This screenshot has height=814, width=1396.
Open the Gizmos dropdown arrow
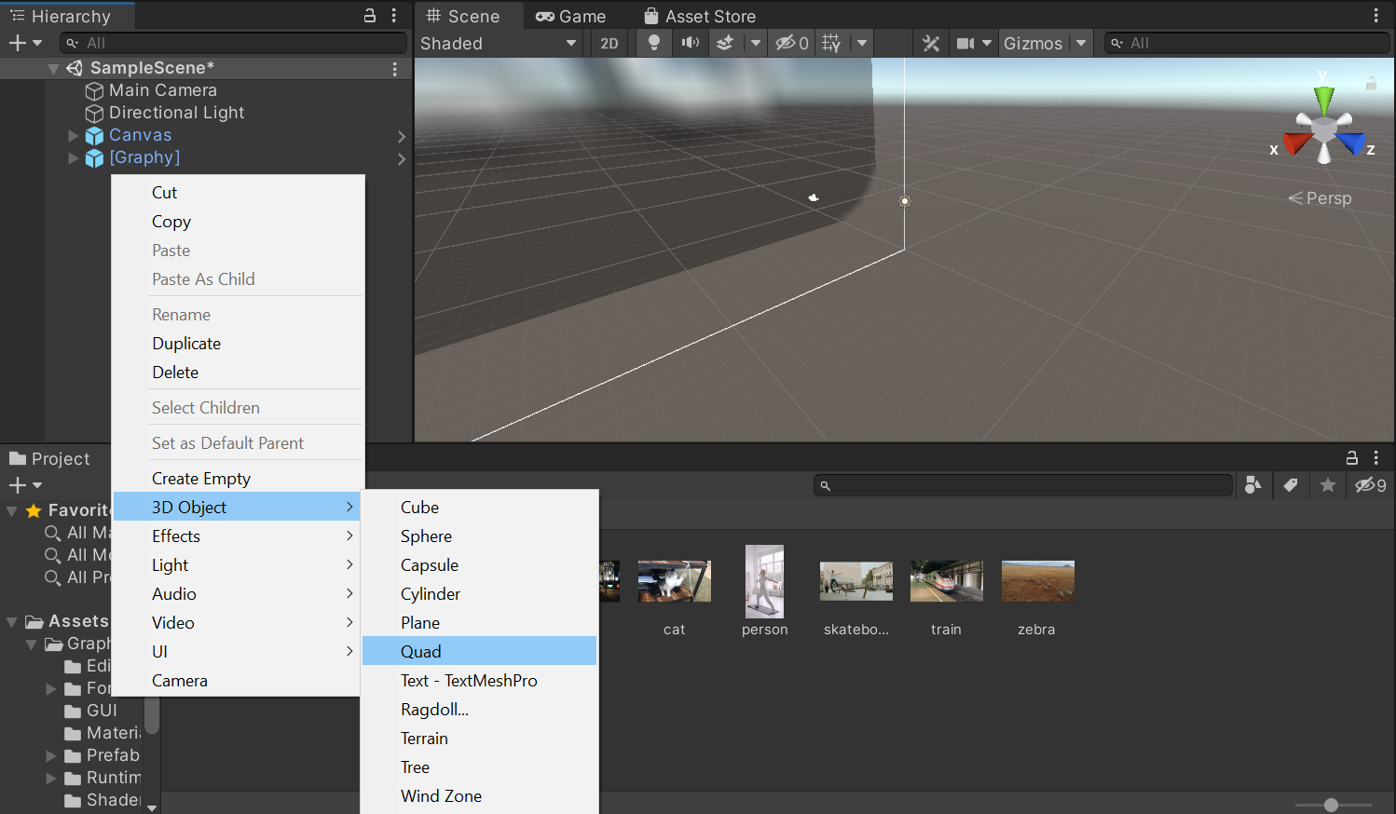(1081, 43)
